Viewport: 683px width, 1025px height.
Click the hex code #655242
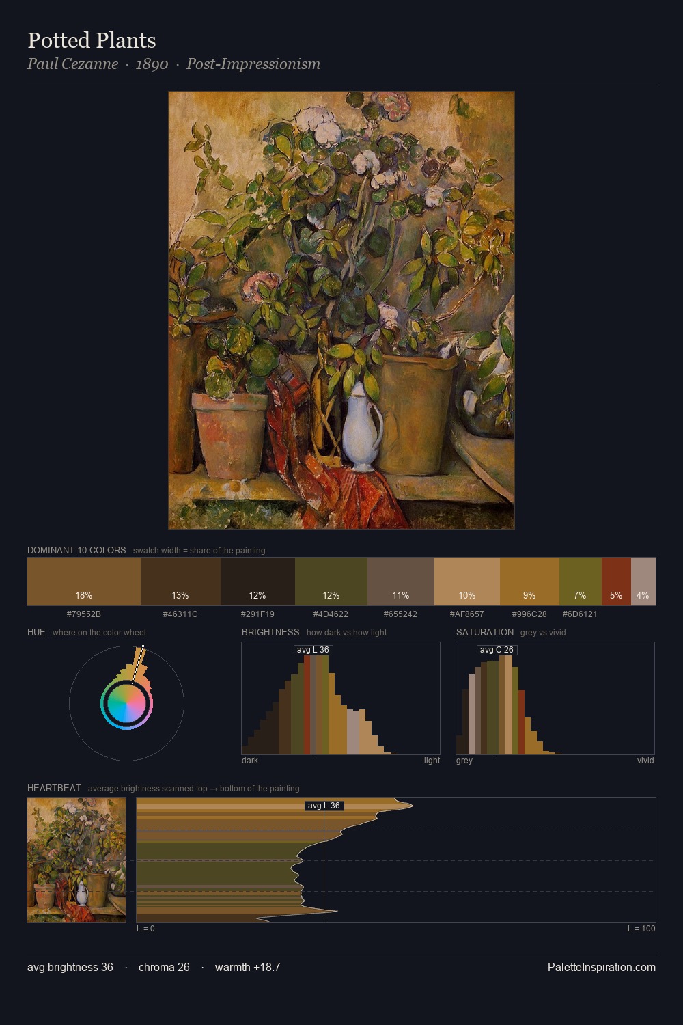point(401,614)
